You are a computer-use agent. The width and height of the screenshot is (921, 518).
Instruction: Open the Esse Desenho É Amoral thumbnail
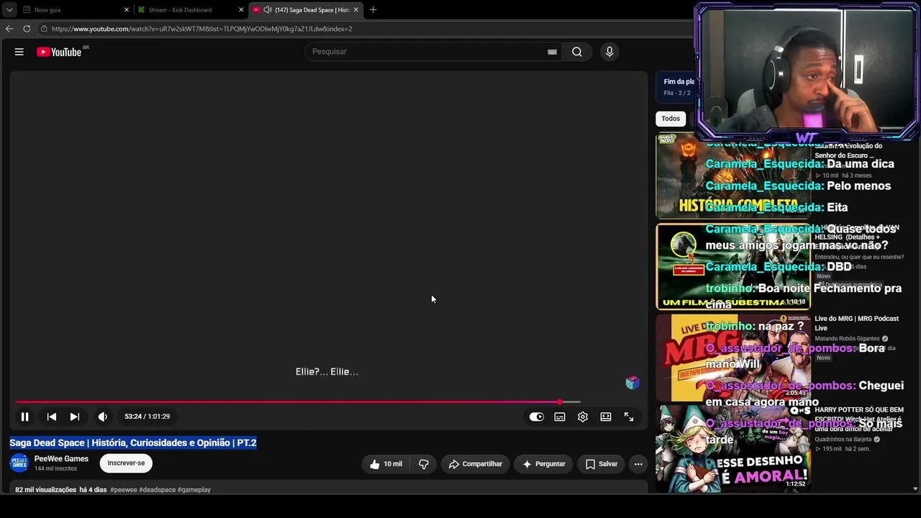point(733,448)
